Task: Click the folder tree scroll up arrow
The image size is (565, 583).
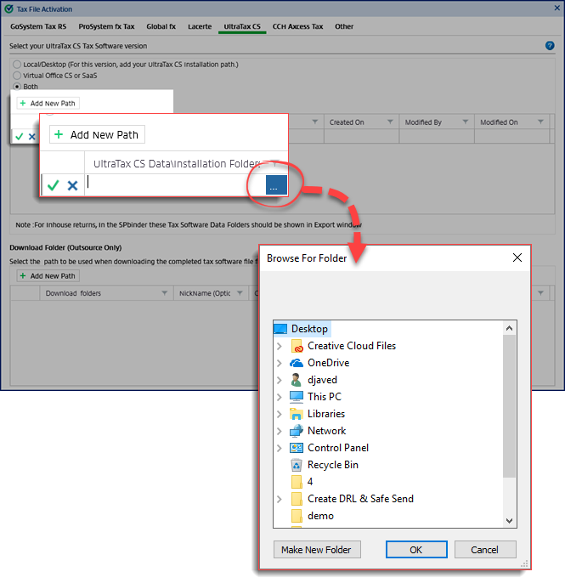Action: (x=509, y=328)
